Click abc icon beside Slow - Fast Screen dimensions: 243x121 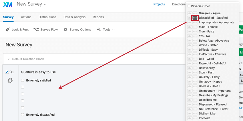coord(190,73)
